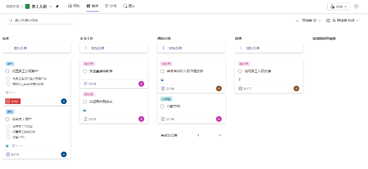Click the red overdue 01/07 due date badge
Viewport: 368px width, 169px height.
13,101
